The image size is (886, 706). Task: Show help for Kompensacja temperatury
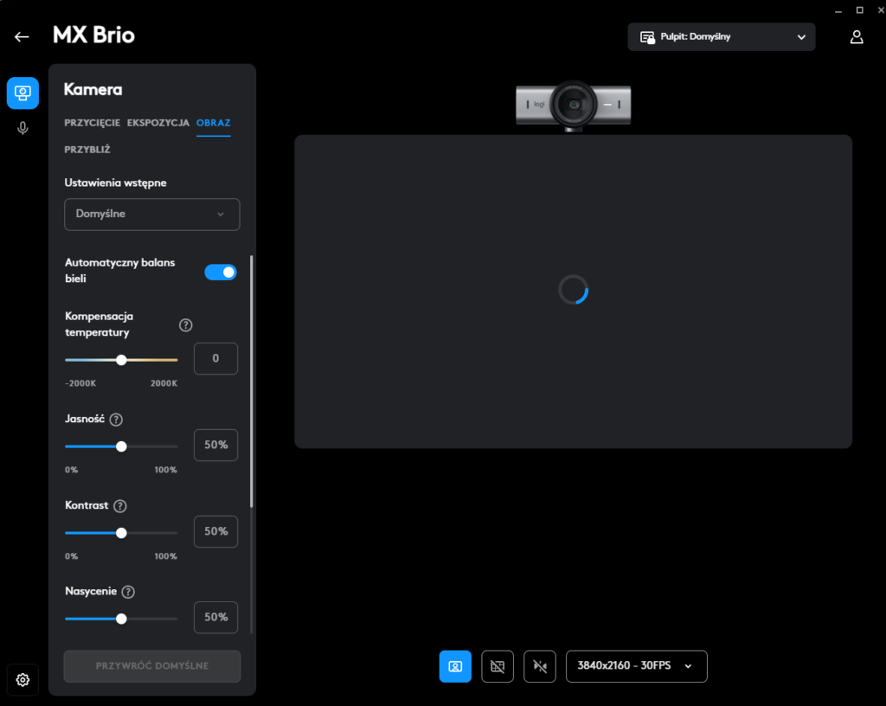(185, 324)
